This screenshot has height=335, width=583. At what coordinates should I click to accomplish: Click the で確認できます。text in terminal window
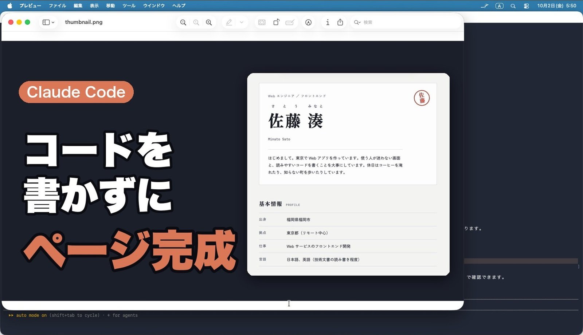point(486,277)
